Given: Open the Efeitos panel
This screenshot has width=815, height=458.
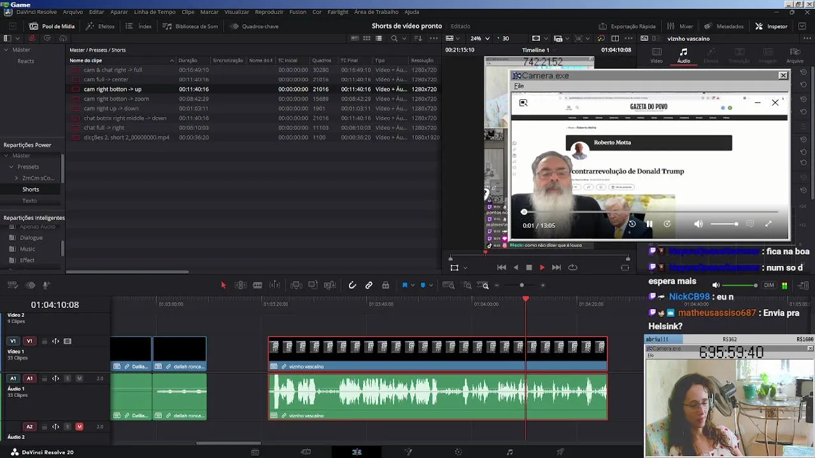Looking at the screenshot, I should tap(100, 26).
